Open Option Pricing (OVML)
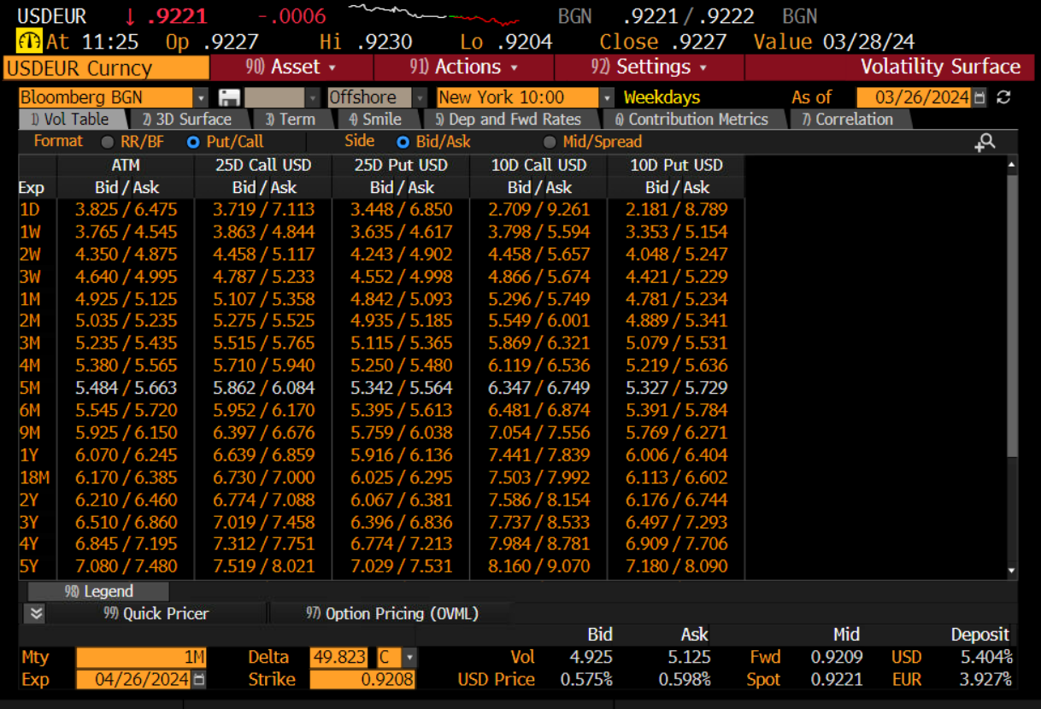 click(391, 613)
